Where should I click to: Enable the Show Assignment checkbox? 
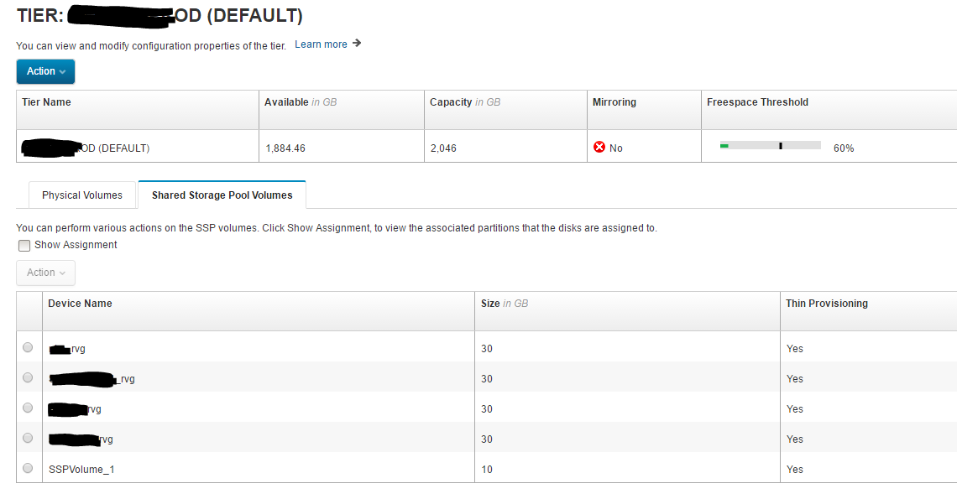(x=24, y=246)
